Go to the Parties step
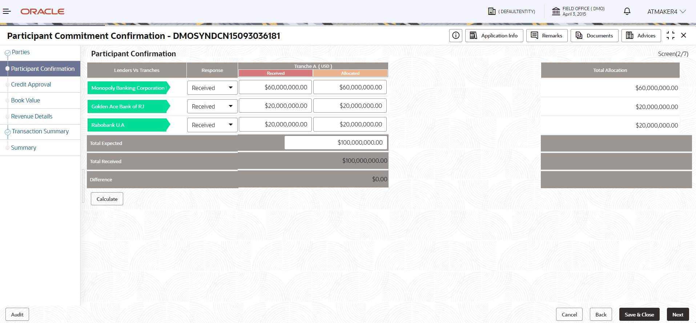 [x=21, y=52]
